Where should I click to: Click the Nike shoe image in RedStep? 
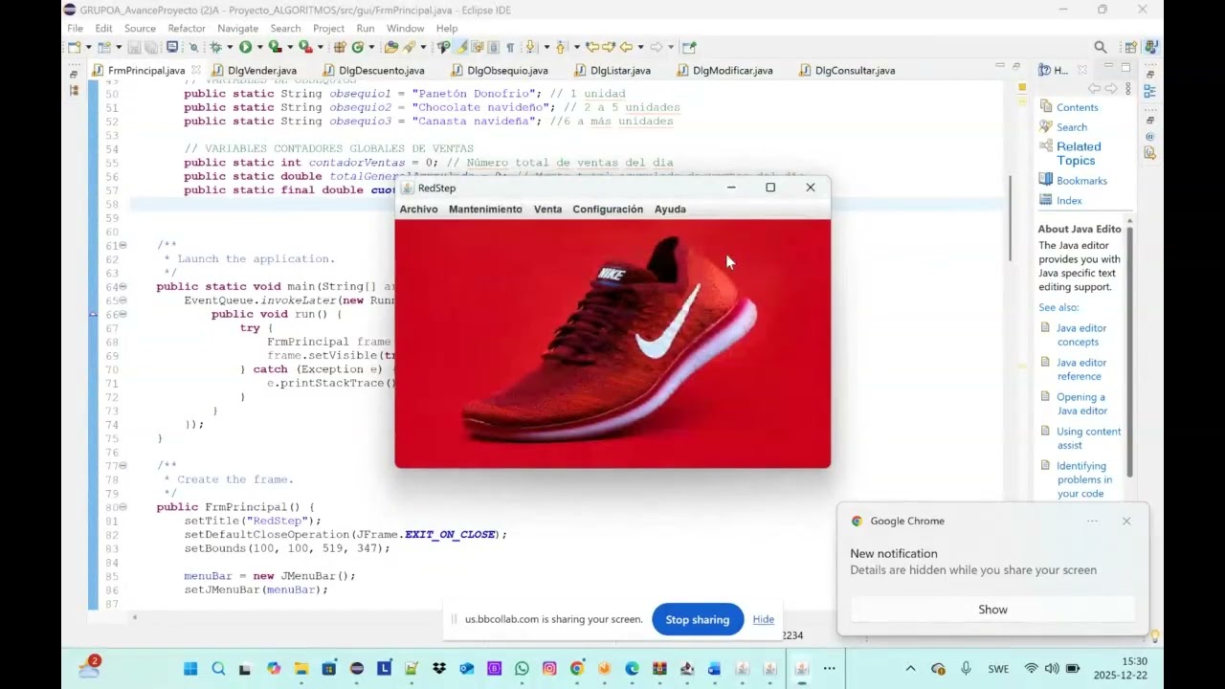coord(612,344)
